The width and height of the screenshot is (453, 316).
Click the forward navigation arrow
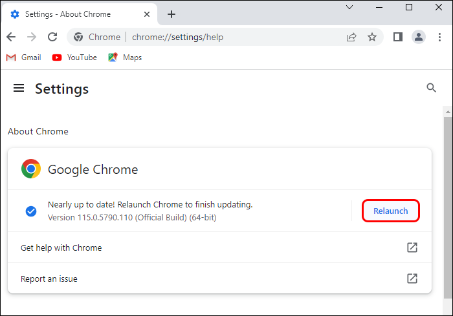(x=32, y=37)
